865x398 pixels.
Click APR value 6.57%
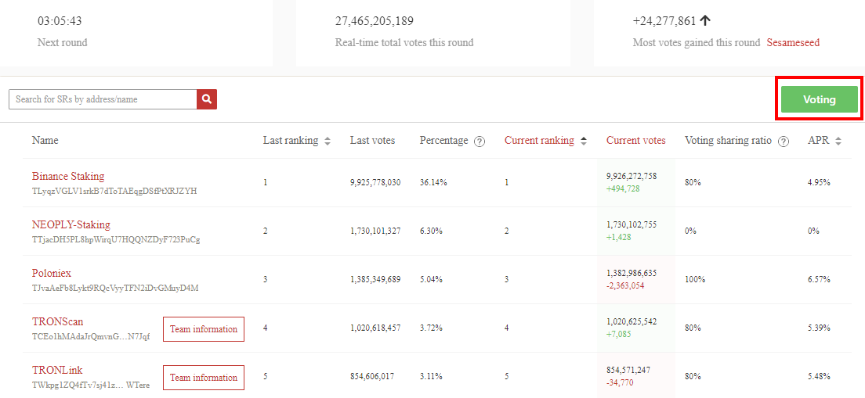pyautogui.click(x=820, y=279)
